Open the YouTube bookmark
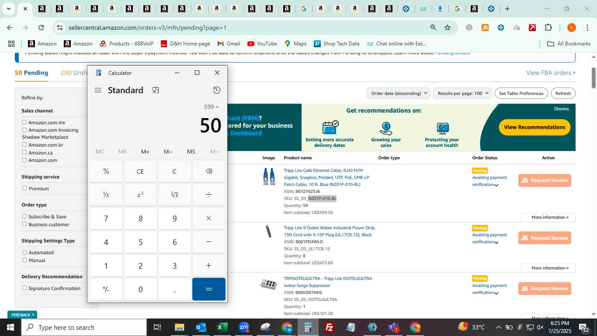597x336 pixels. pos(262,44)
